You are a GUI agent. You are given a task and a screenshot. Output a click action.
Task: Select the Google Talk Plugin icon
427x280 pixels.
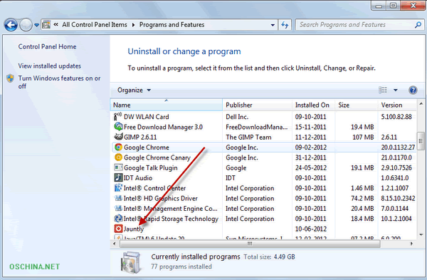pyautogui.click(x=118, y=167)
